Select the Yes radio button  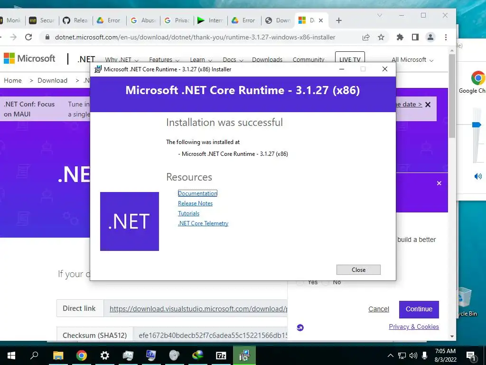coord(300,282)
